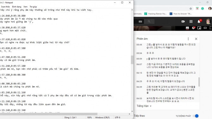Click the red Pocket-style extension icon in Chrome

[x=197, y=9]
